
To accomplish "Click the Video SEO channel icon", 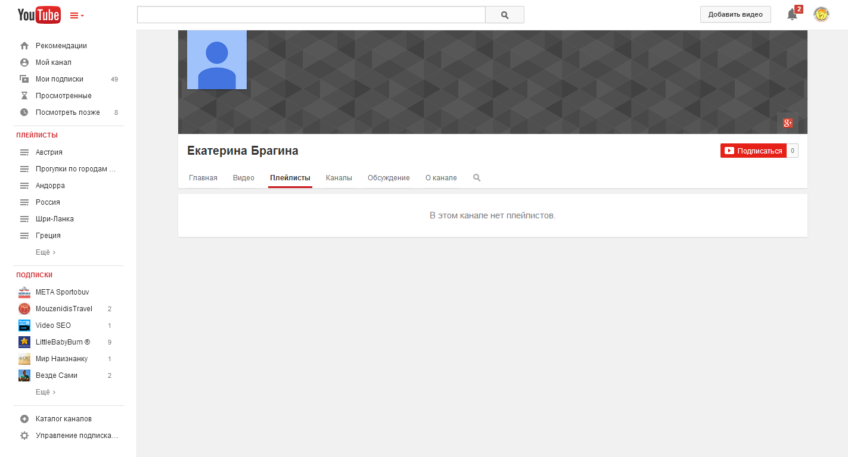I will [x=24, y=325].
